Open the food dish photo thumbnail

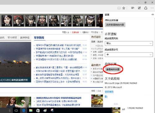click(x=97, y=101)
